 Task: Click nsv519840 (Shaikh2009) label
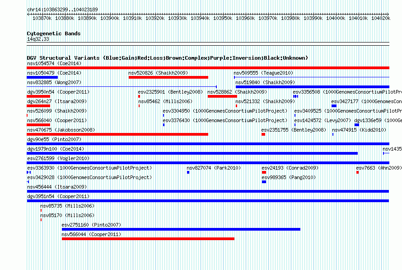(265, 82)
